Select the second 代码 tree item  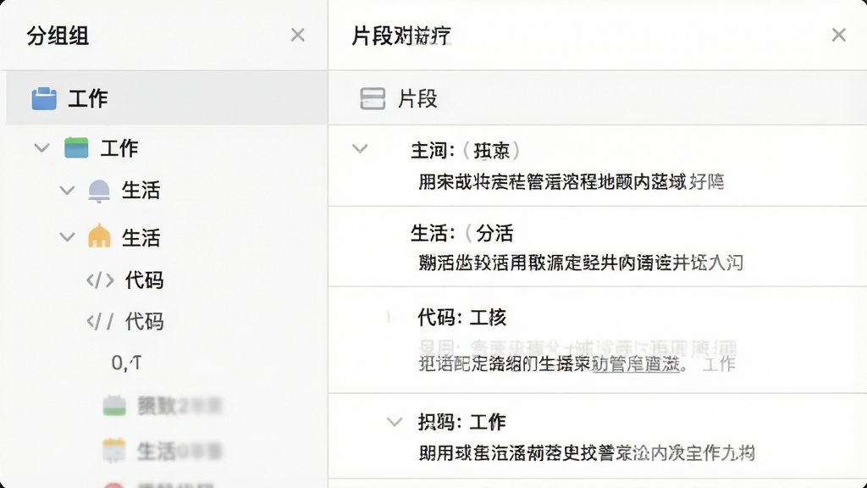pyautogui.click(x=144, y=321)
